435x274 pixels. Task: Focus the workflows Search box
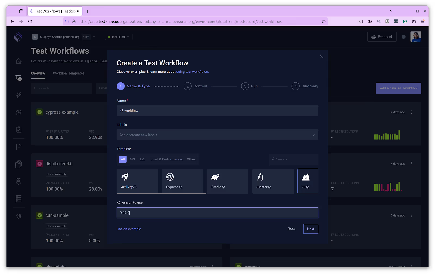[x=61, y=88]
